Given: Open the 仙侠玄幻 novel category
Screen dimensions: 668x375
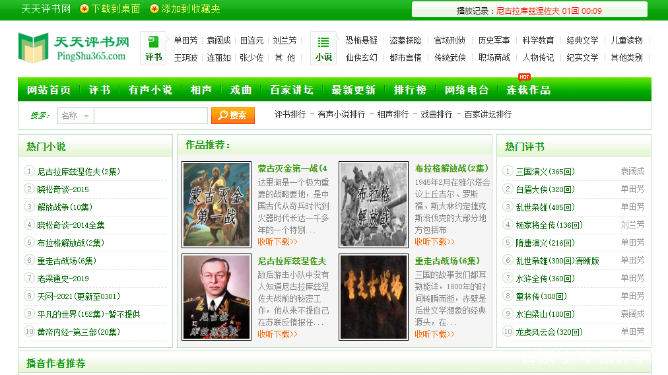Looking at the screenshot, I should [x=361, y=57].
